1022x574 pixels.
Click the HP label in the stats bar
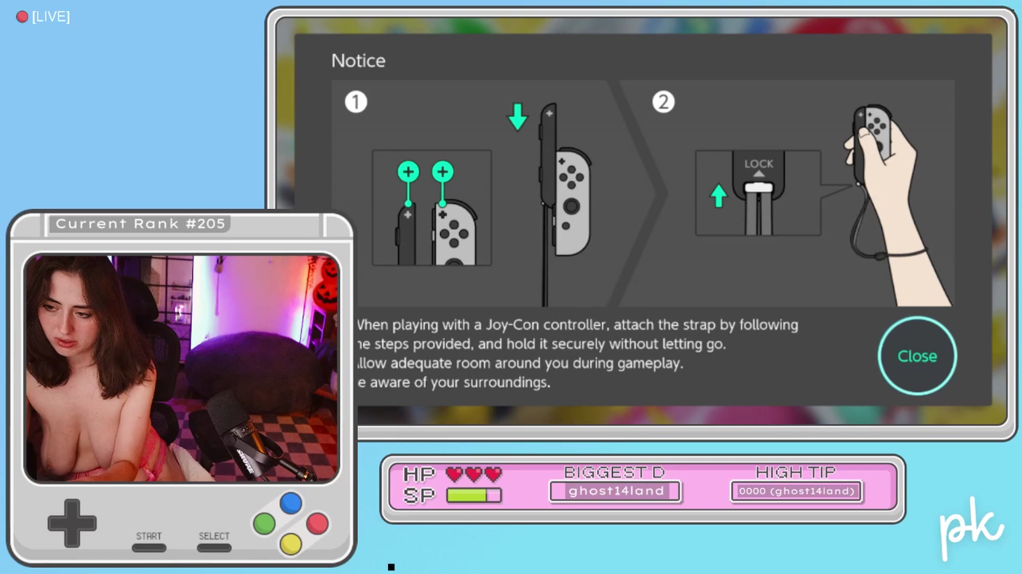[x=419, y=474]
